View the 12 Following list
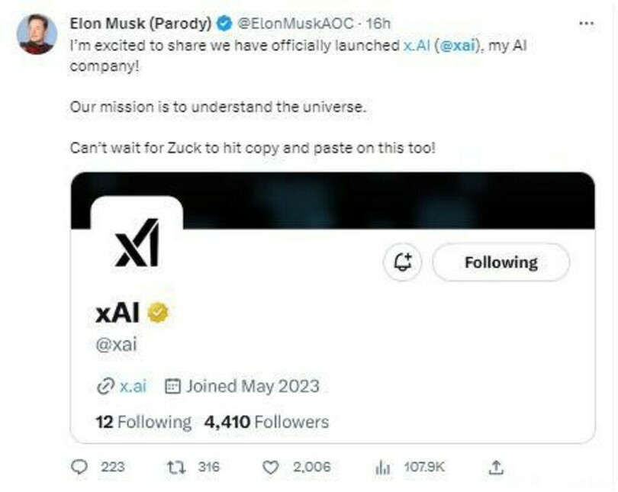This screenshot has height=492, width=618. coord(143,422)
